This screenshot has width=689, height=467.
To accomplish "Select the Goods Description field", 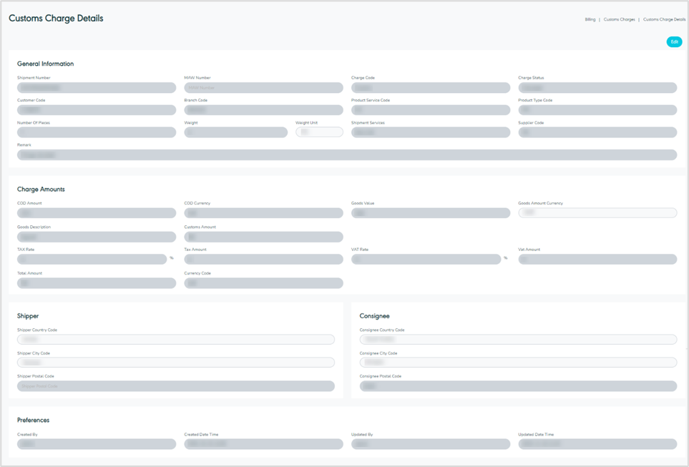I will [97, 237].
